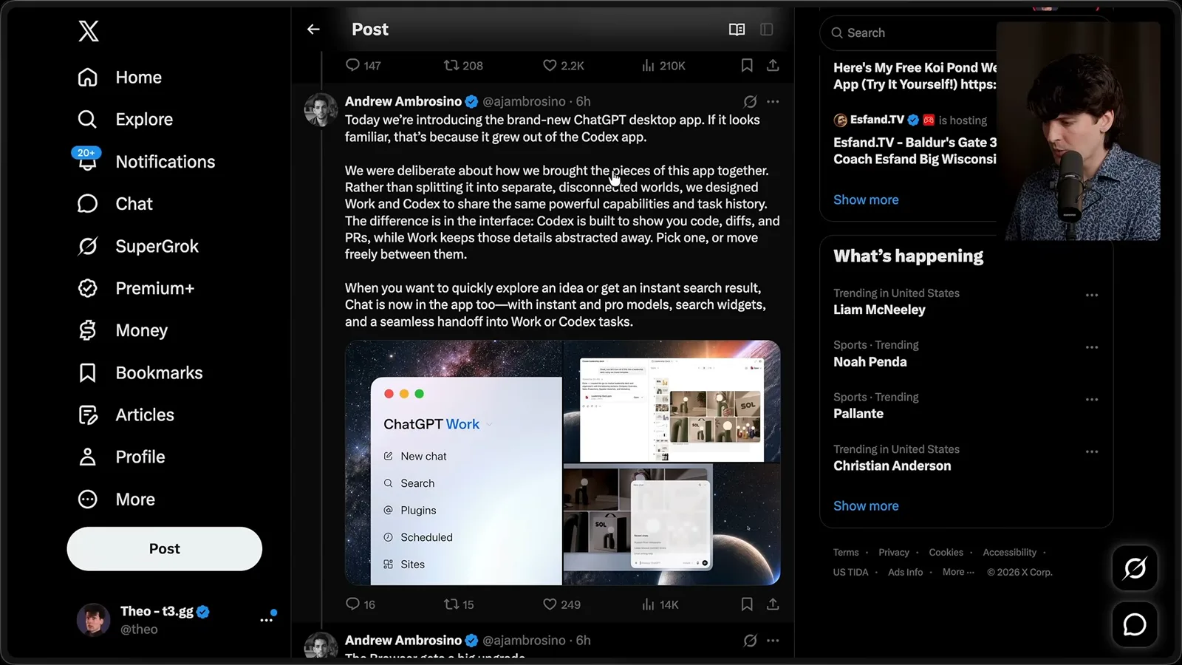
Task: Open More footer link with ellipsis
Action: click(x=958, y=573)
